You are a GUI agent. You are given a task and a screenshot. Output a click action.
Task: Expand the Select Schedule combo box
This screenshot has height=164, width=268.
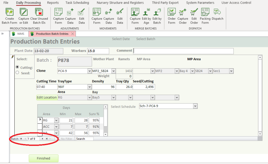[195, 106]
